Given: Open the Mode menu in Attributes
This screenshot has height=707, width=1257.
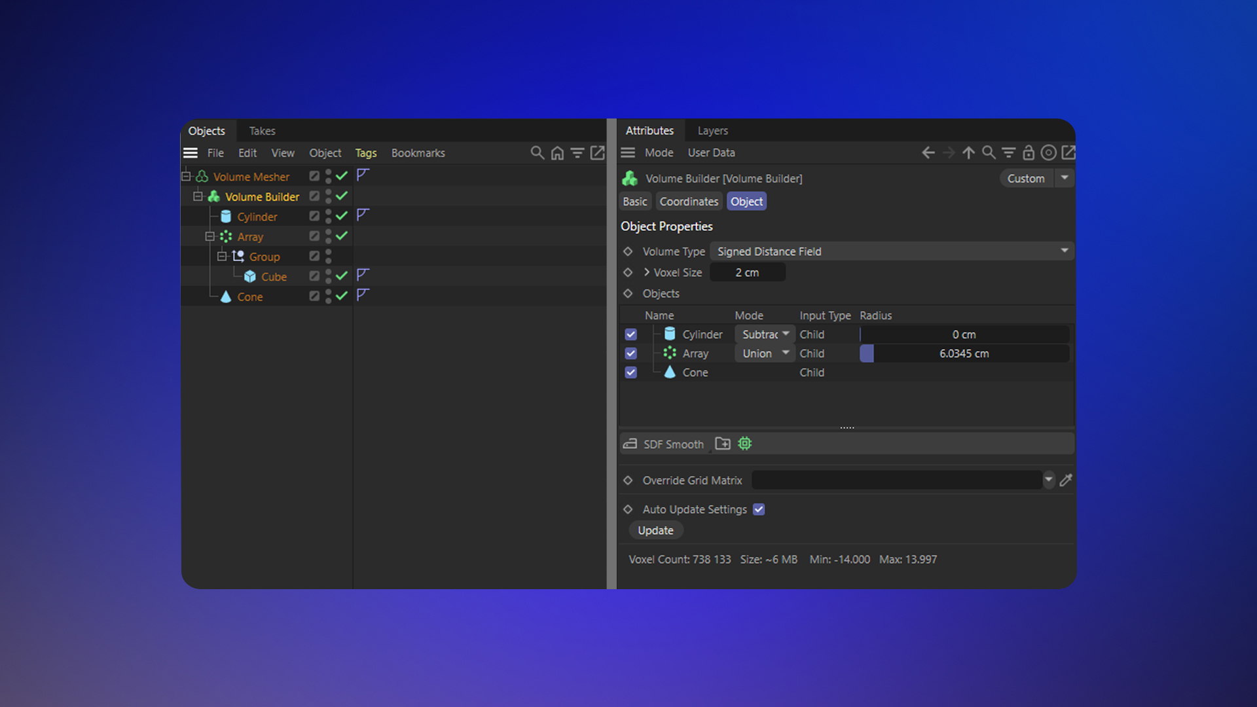Looking at the screenshot, I should [659, 153].
